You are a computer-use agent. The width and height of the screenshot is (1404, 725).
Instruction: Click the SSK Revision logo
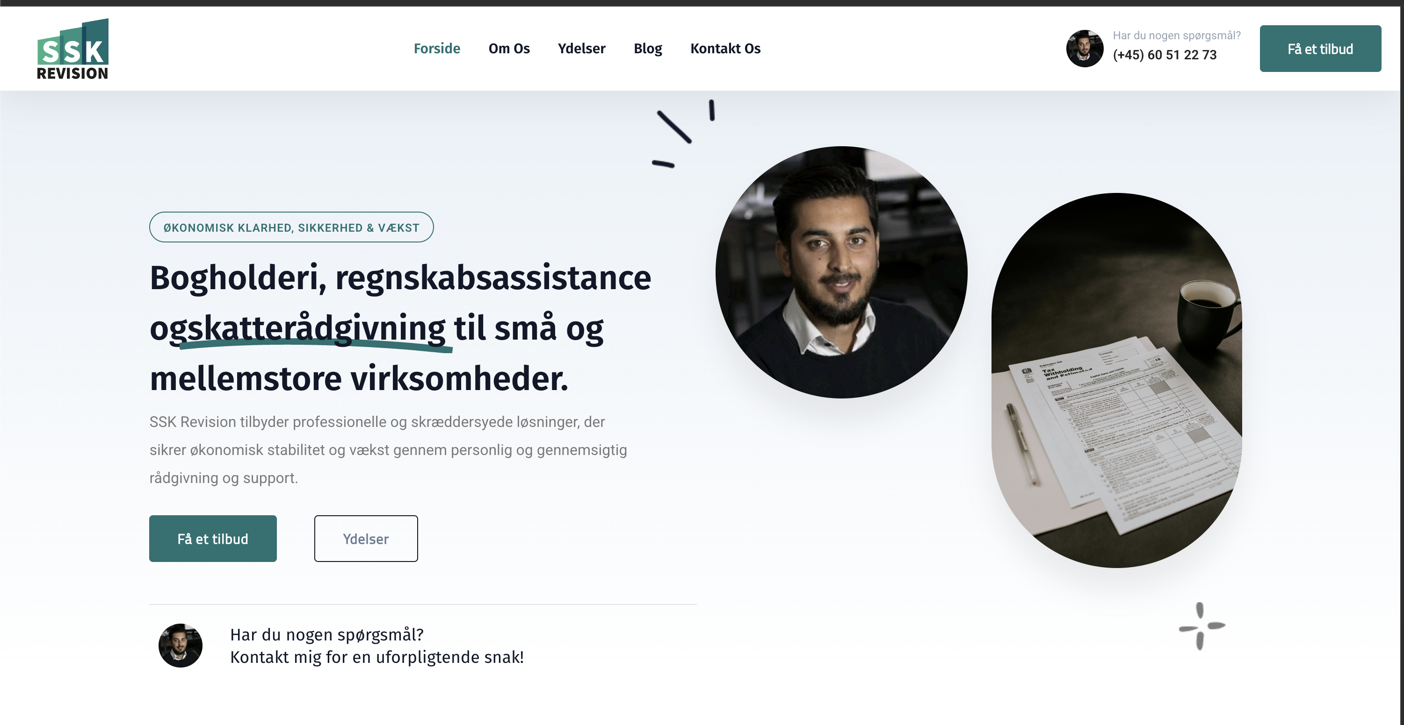coord(72,49)
